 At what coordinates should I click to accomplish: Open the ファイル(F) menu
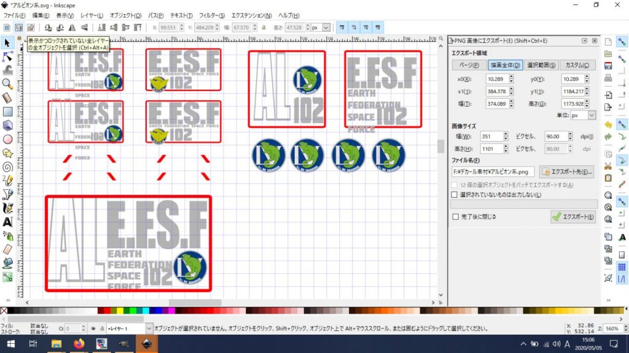(x=15, y=15)
